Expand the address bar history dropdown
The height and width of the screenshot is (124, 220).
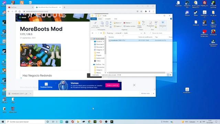pyautogui.click(x=141, y=33)
